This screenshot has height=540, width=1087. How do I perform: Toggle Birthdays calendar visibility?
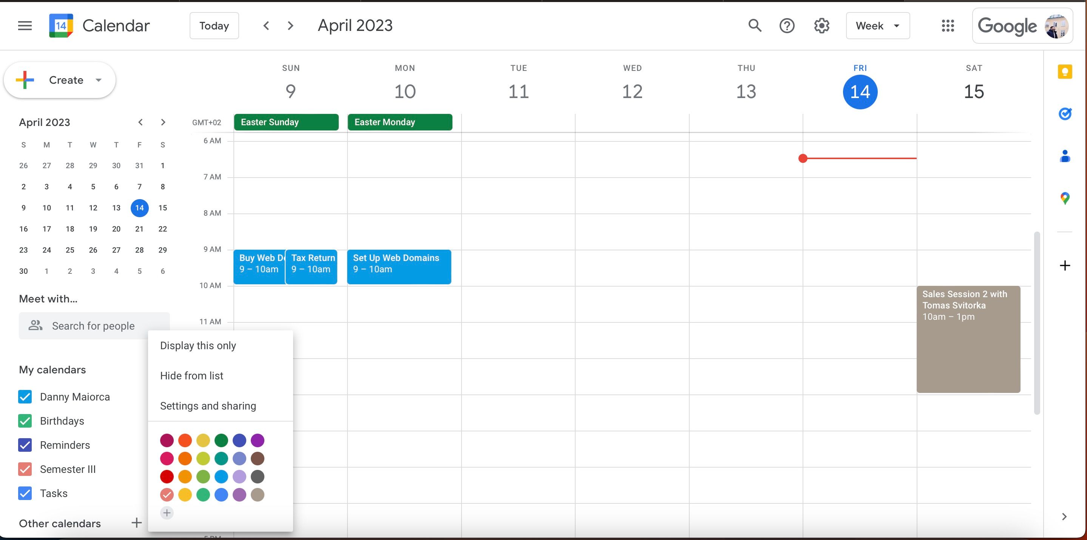(x=26, y=420)
